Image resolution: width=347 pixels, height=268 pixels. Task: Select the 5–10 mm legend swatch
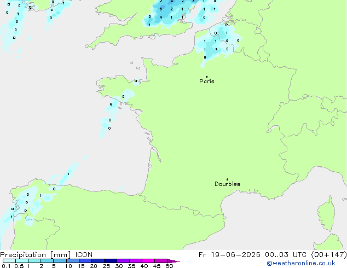pos(60,261)
